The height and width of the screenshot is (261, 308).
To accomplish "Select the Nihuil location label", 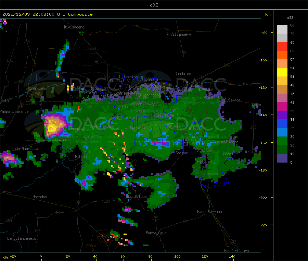I will tap(81, 156).
